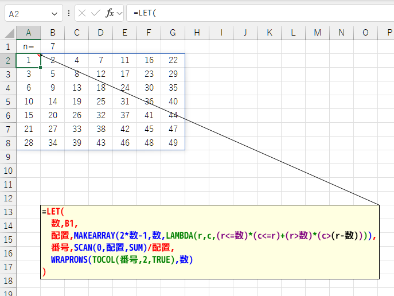The image size is (394, 296).
Task: Click cell C2 containing 4
Action: 77,61
